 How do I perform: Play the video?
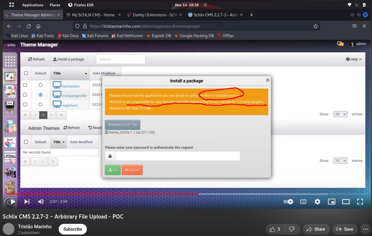12,202
